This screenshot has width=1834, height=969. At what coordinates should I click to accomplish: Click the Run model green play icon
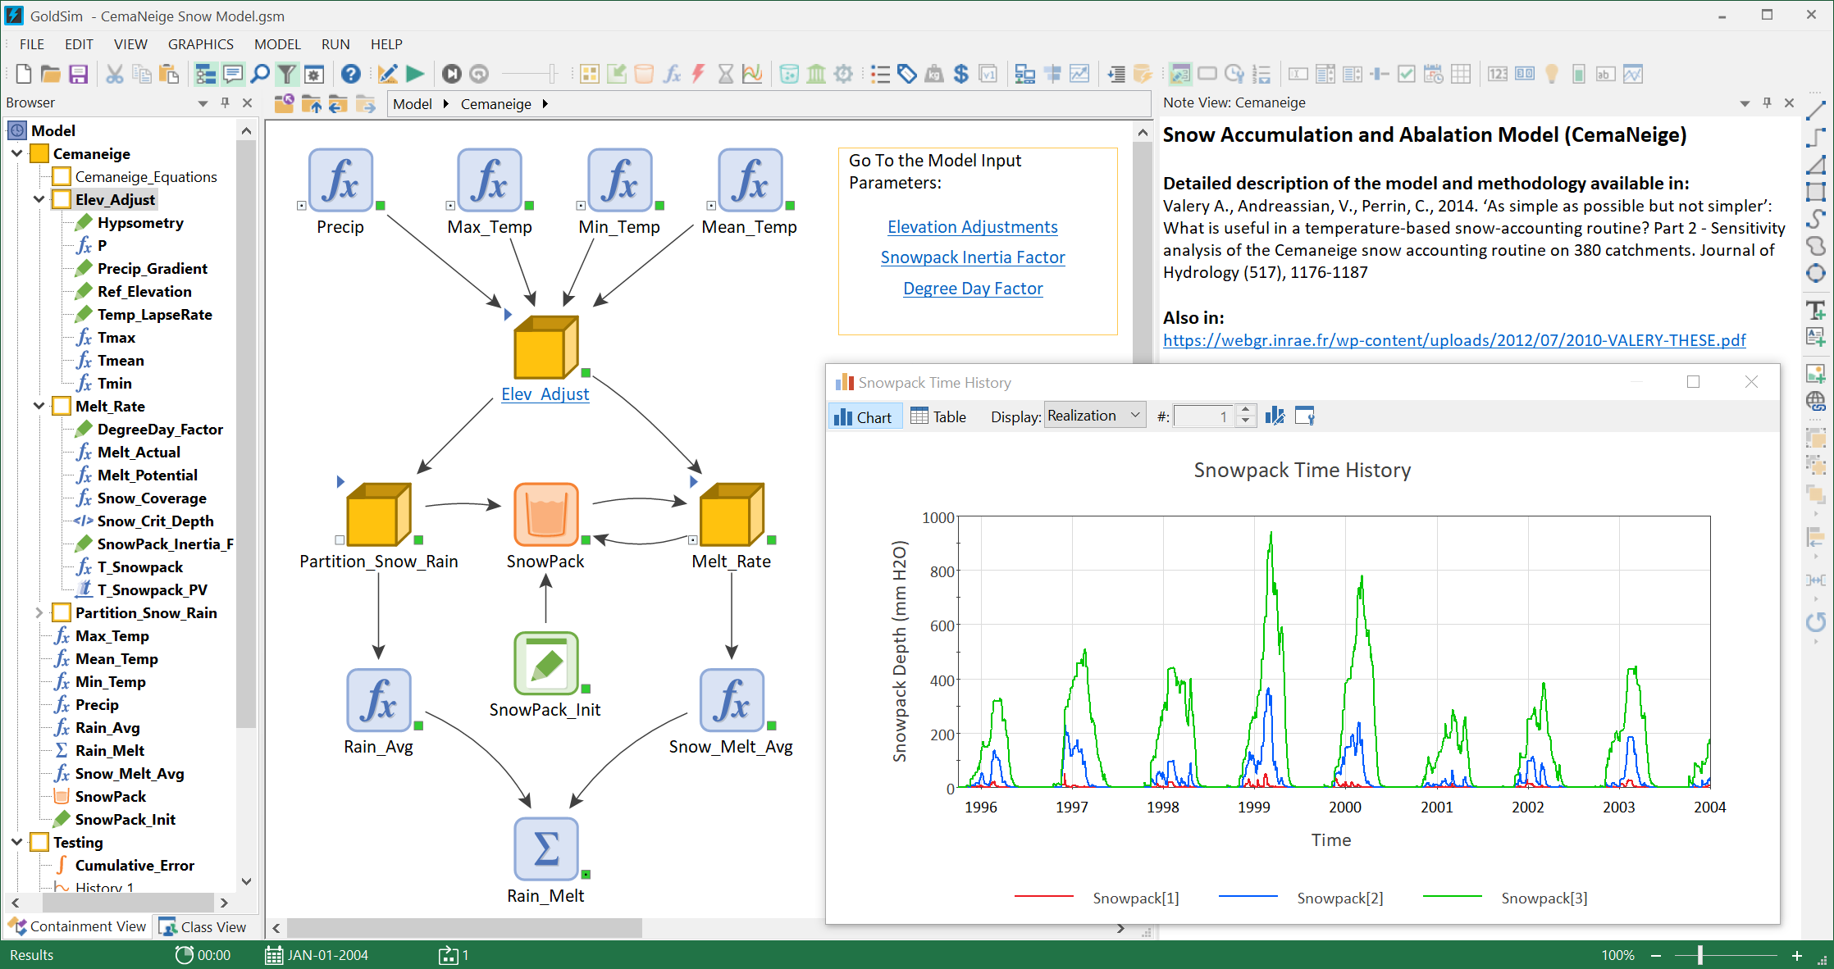coord(416,75)
